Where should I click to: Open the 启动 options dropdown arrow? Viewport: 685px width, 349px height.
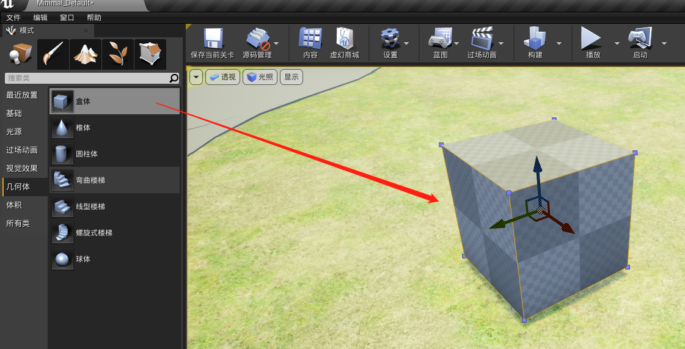point(664,43)
